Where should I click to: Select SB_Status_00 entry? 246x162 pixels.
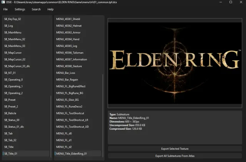(x=26, y=120)
